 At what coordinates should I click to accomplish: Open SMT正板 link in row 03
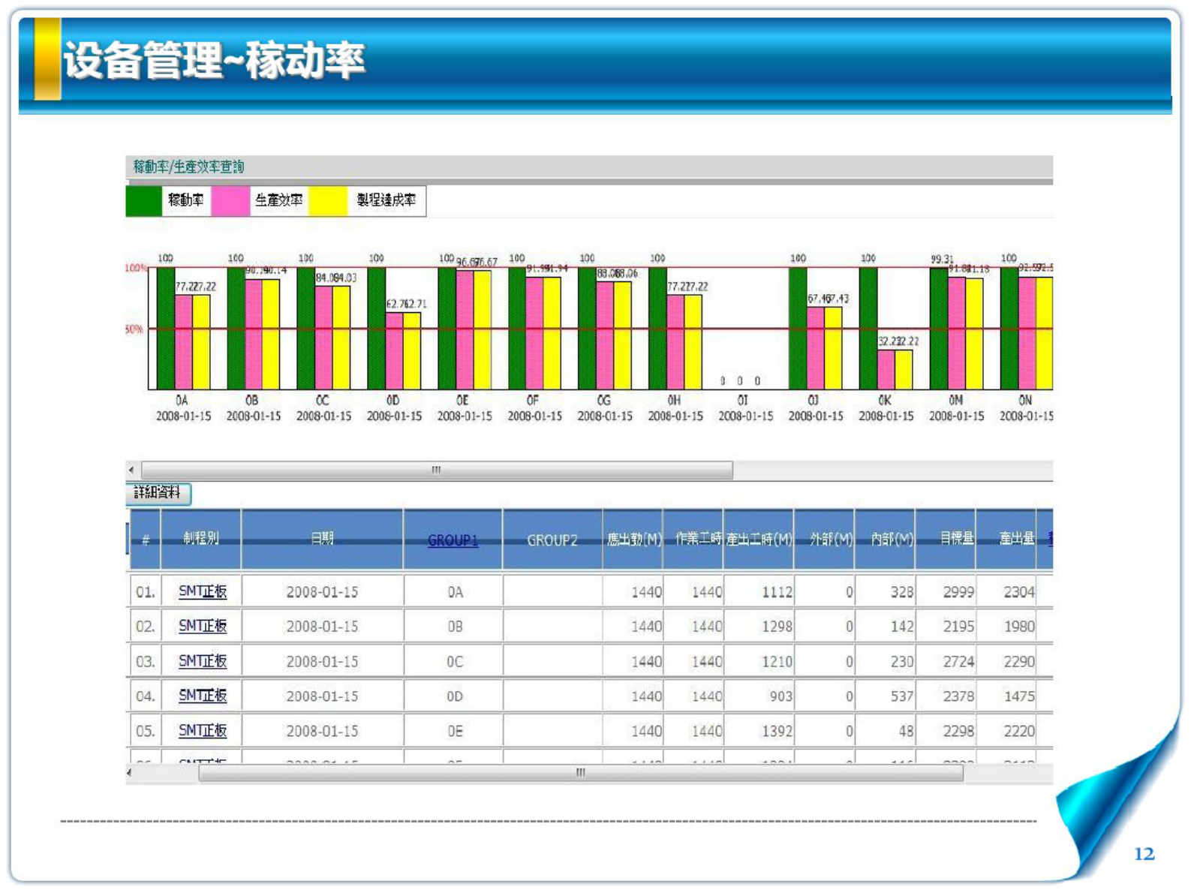click(x=203, y=661)
